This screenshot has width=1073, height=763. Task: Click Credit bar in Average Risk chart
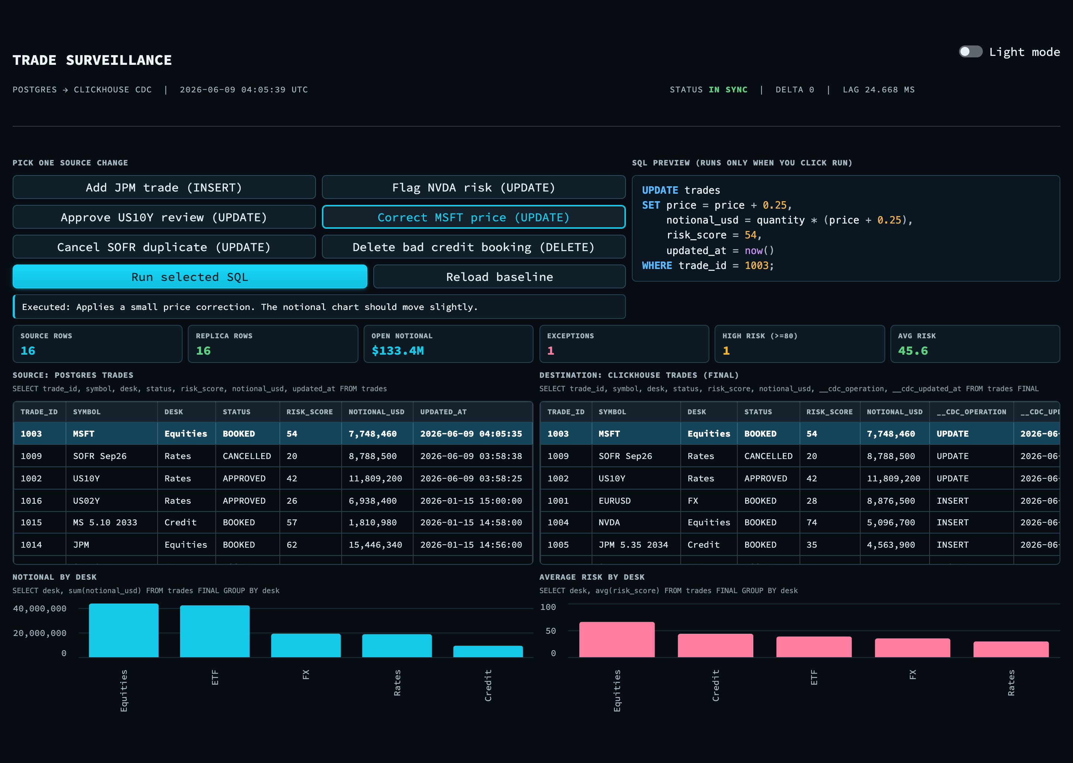tap(715, 646)
